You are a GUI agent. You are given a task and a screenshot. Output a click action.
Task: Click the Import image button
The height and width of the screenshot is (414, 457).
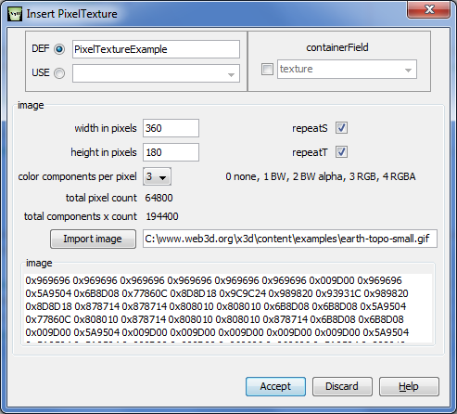[93, 239]
